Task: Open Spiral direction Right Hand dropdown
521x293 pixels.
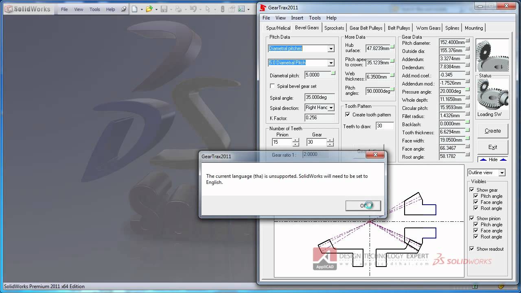Action: coord(331,107)
